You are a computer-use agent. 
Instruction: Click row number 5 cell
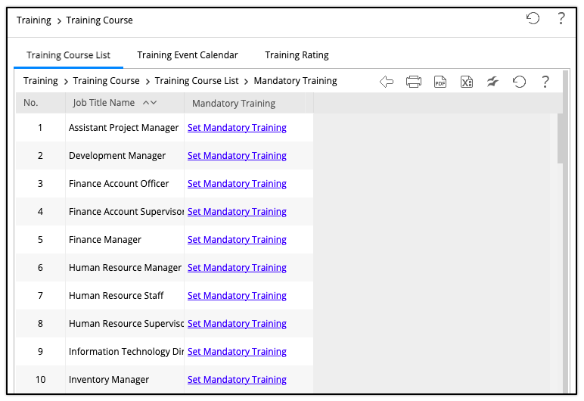(40, 239)
